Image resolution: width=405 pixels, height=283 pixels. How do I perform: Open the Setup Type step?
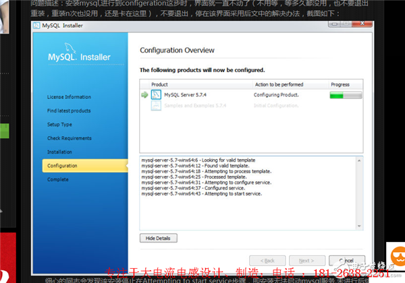pos(59,125)
